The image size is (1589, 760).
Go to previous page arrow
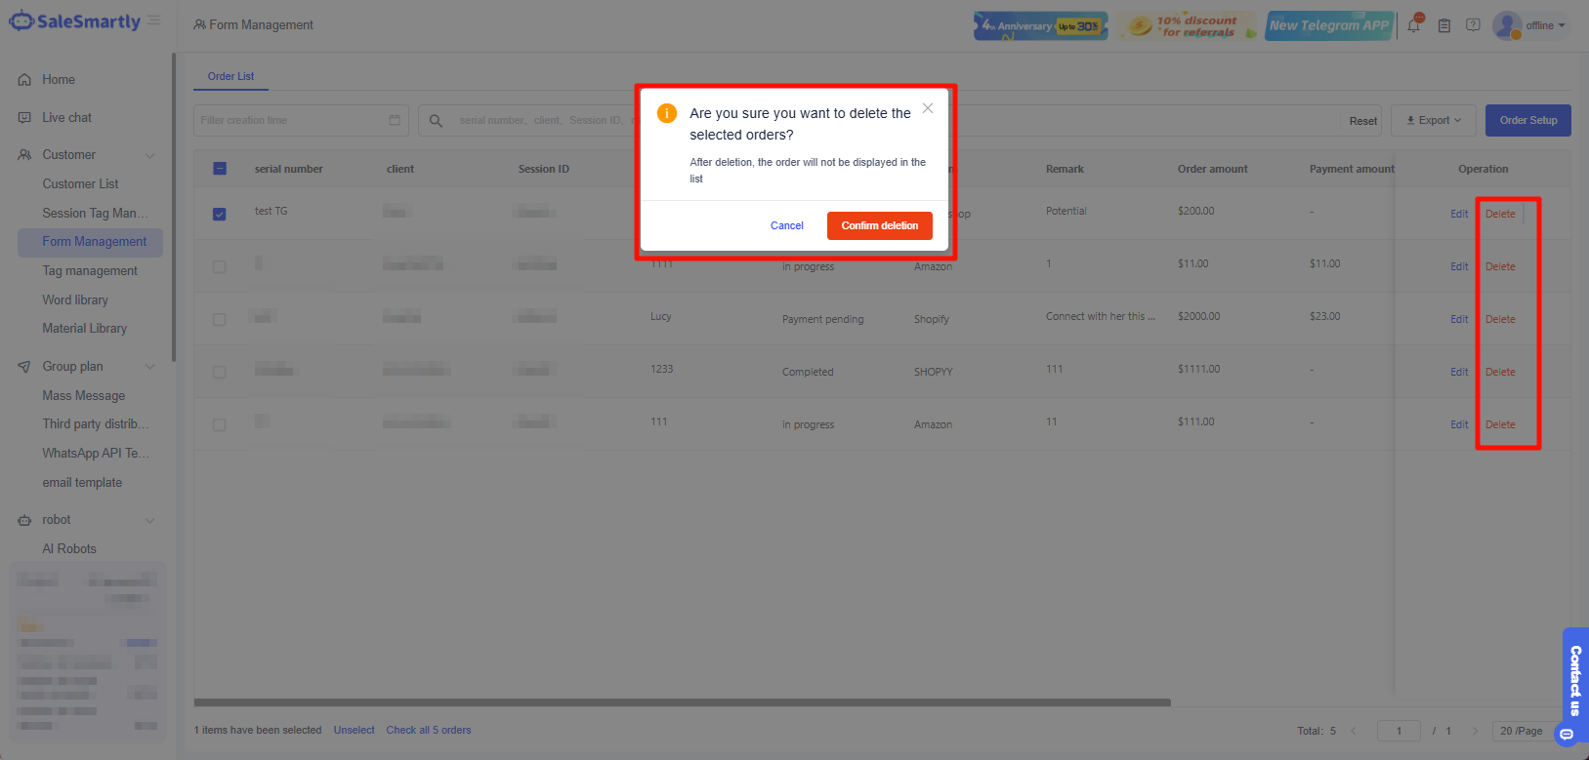pyautogui.click(x=1354, y=731)
